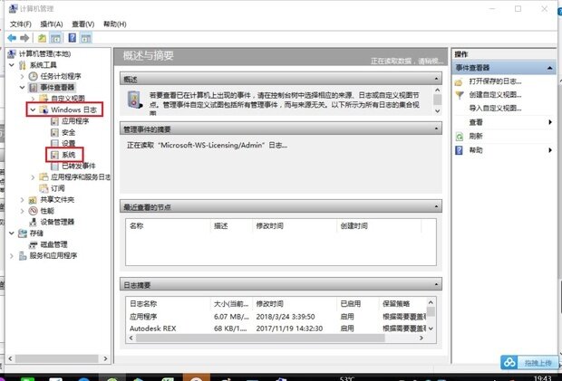The width and height of the screenshot is (562, 381).
Task: Toggle the Show/Hide action pane icon
Action: pos(86,38)
